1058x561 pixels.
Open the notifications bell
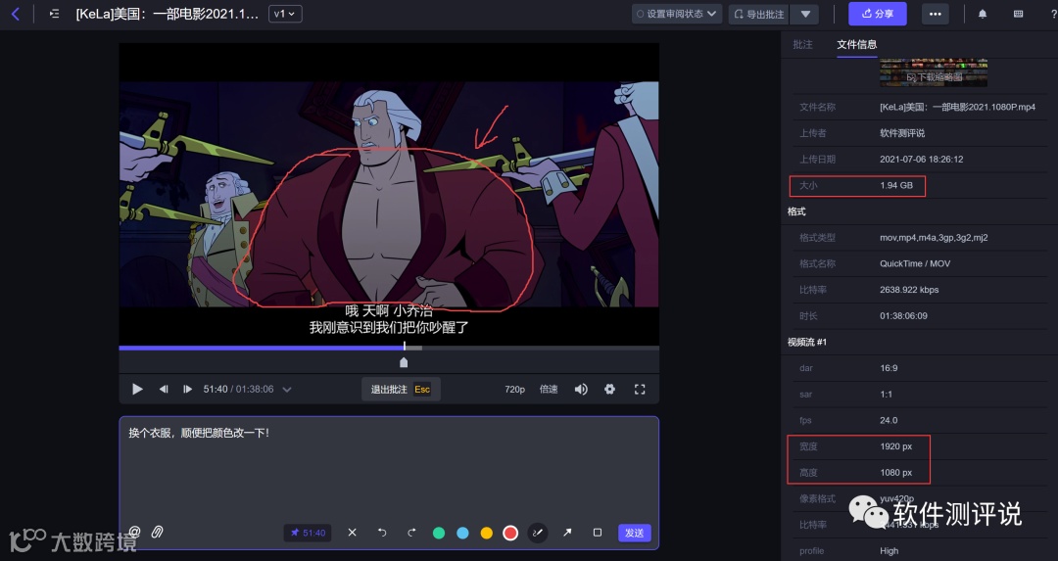[x=983, y=14]
